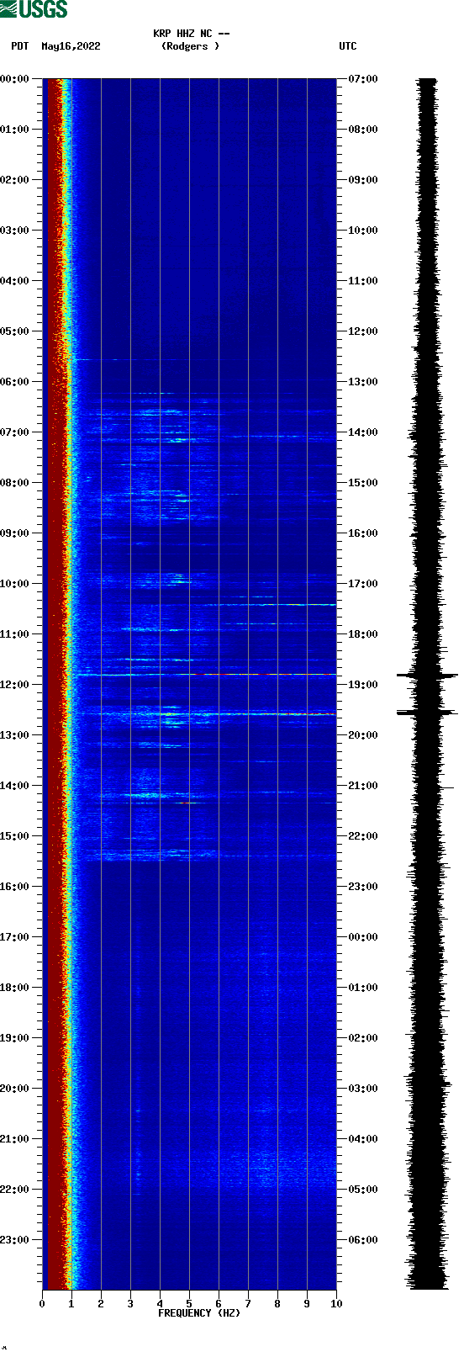Click the 09:00 PDT time label
This screenshot has height=1357, width=464.
[15, 533]
